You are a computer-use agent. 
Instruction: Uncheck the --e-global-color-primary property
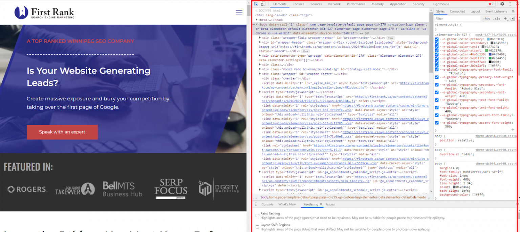pos(437,39)
